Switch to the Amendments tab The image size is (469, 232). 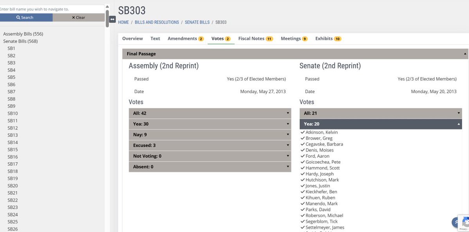click(185, 39)
